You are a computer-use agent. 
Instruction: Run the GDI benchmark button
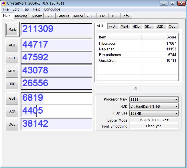tap(12, 98)
